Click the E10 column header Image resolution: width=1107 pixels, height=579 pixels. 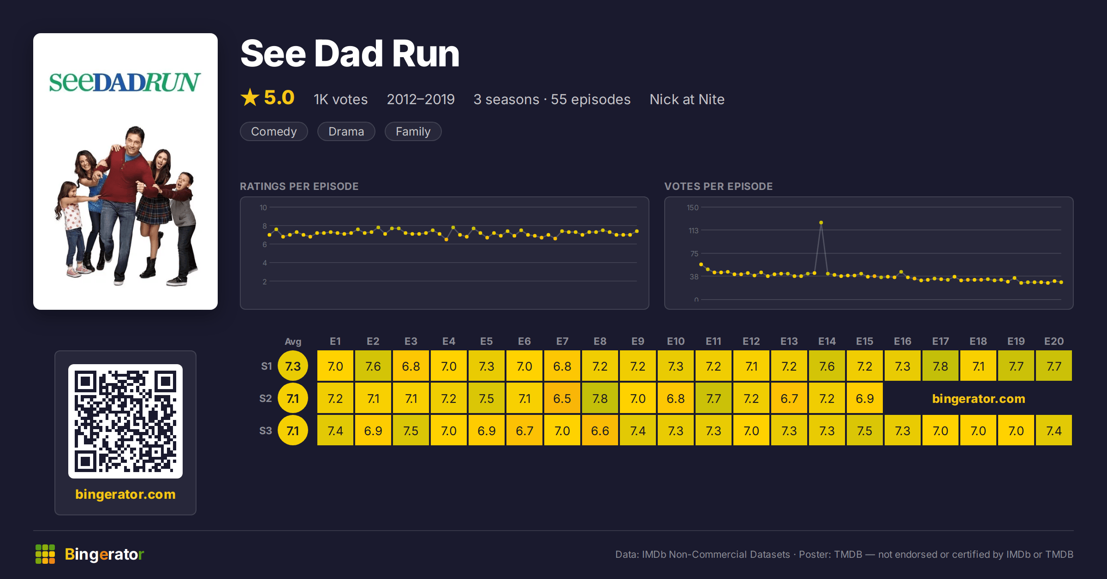pos(676,341)
